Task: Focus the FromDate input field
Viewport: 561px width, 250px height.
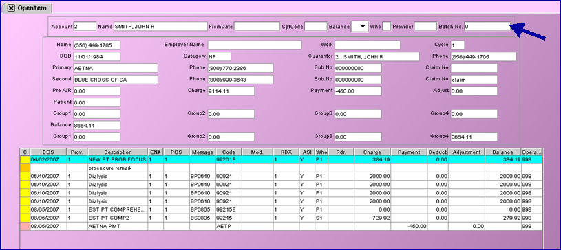Action: click(257, 26)
